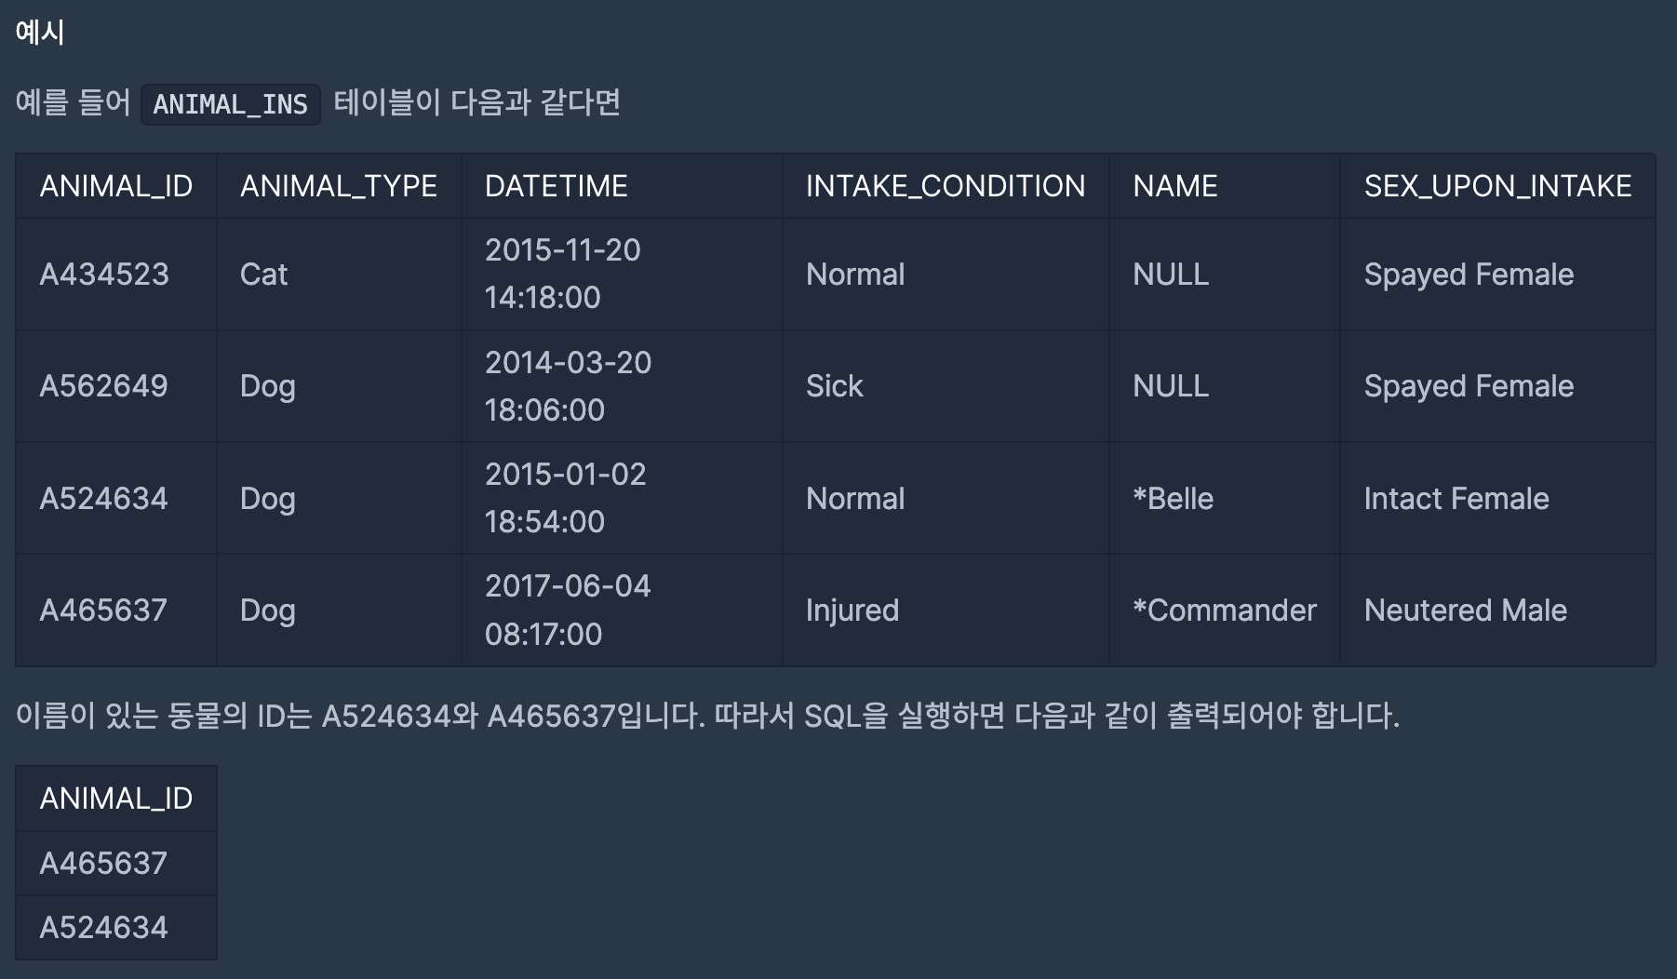This screenshot has height=979, width=1677.
Task: Select the INTAKE_CONDITION column header
Action: tap(946, 186)
